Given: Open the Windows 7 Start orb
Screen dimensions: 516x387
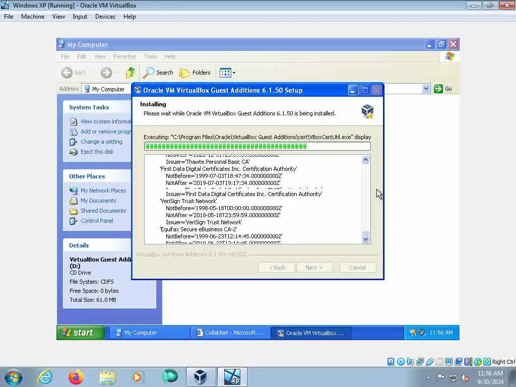Looking at the screenshot, I should pyautogui.click(x=14, y=377).
